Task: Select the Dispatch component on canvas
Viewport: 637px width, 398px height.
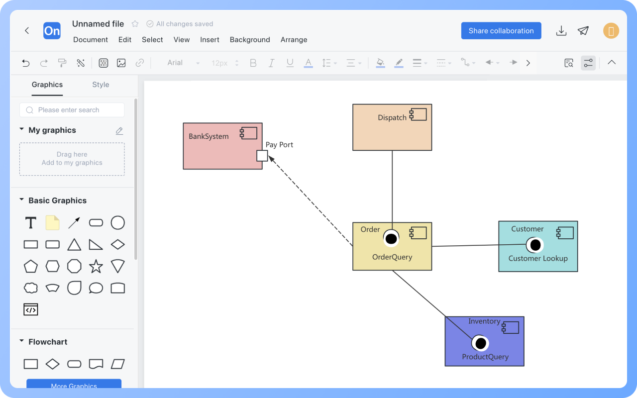Action: [x=392, y=127]
